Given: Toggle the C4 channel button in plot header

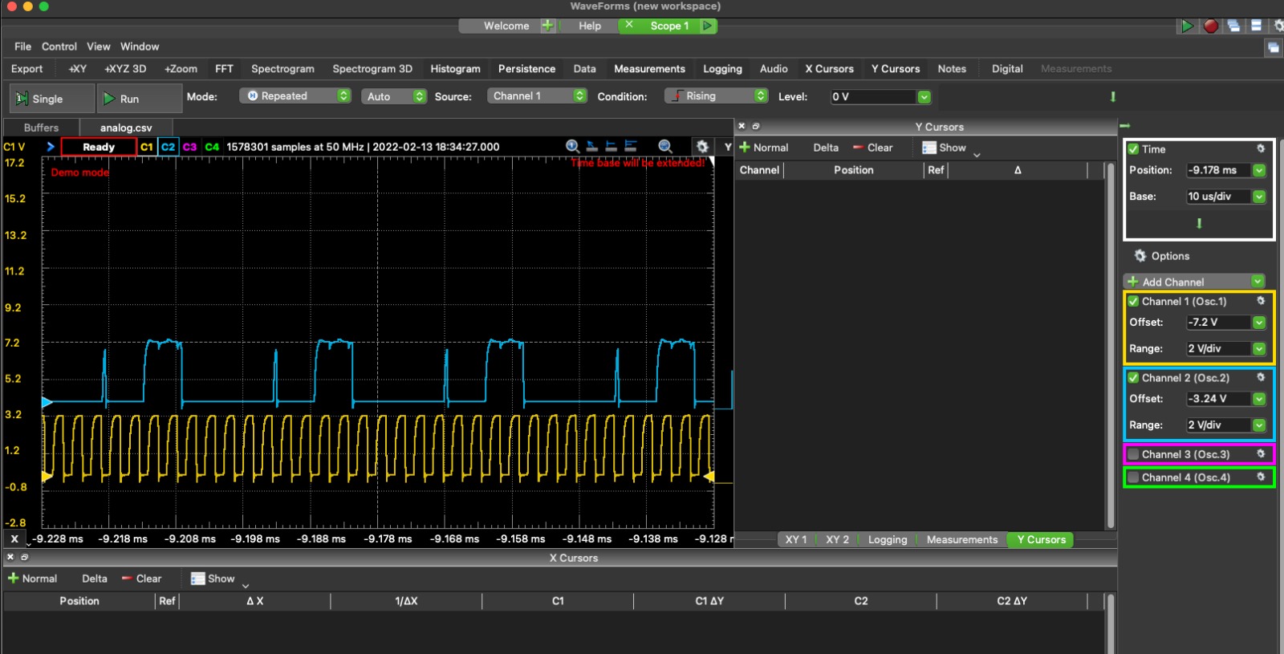Looking at the screenshot, I should click(x=212, y=147).
